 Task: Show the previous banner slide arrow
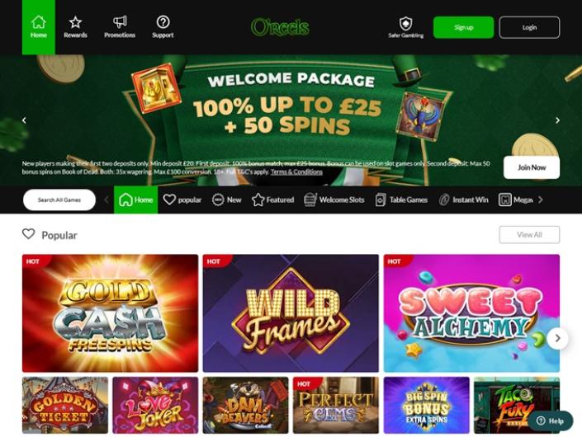tap(24, 120)
